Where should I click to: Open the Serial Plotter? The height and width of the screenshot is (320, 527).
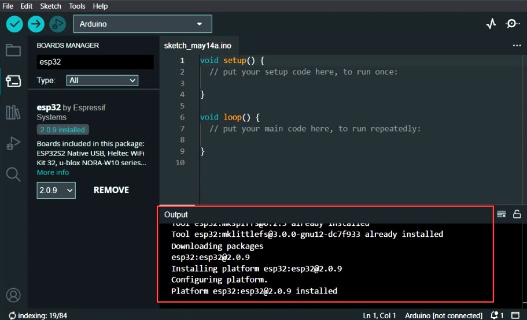click(x=491, y=24)
